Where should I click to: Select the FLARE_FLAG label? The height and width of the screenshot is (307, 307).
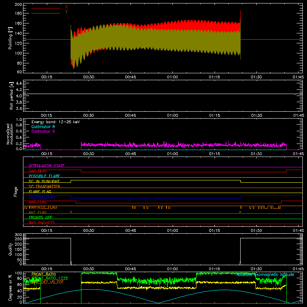tap(40, 191)
